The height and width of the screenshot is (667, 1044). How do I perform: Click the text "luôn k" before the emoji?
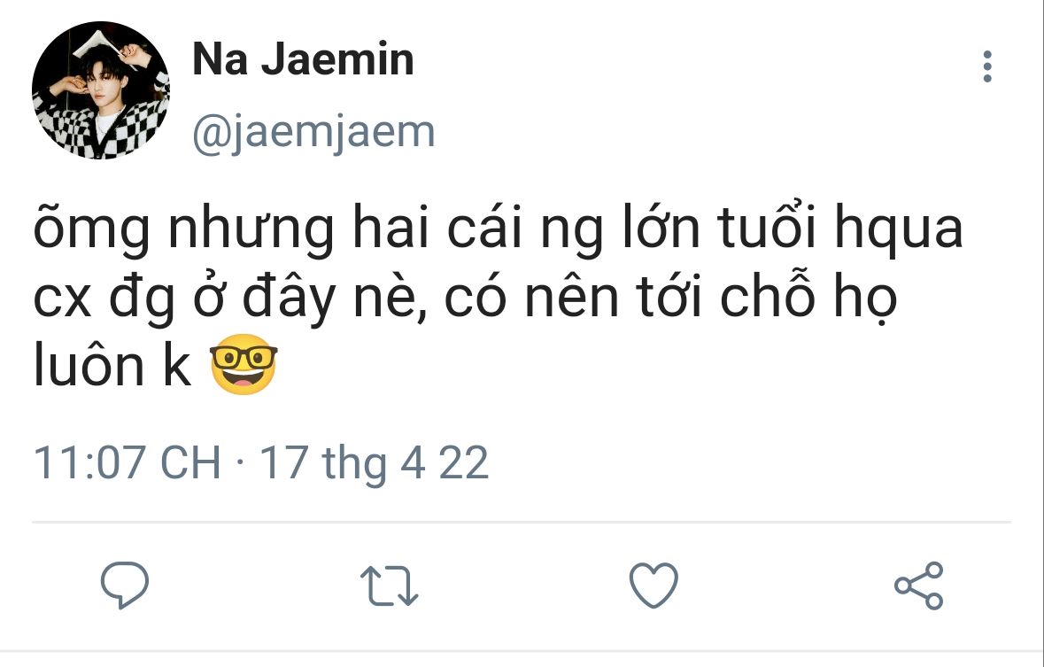112,365
